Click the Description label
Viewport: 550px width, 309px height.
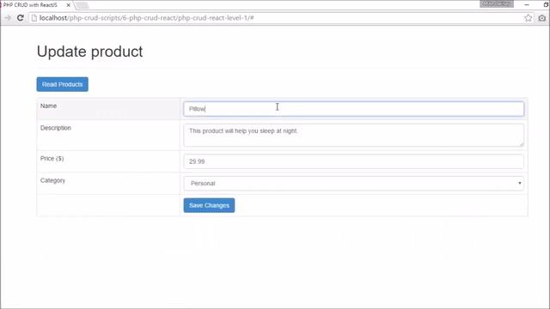coord(55,128)
